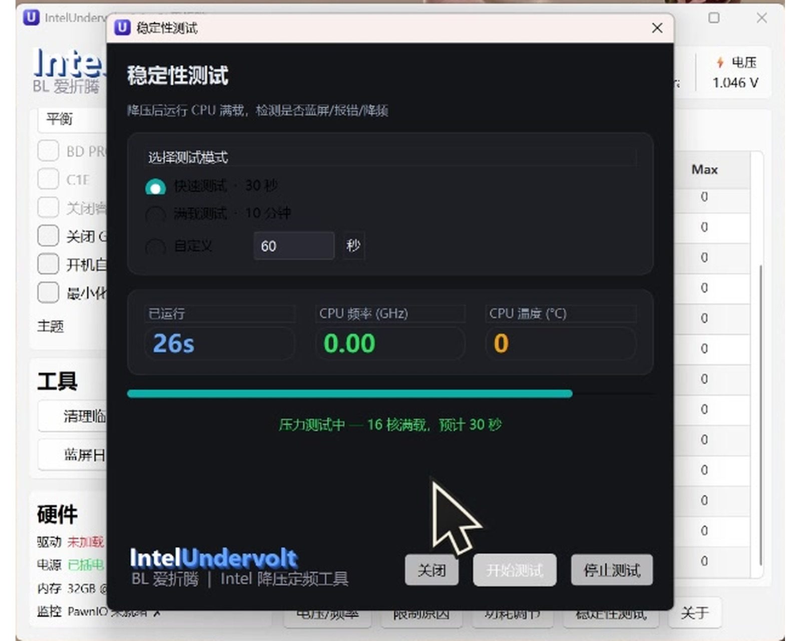
Task: Click the lightning bolt icon next to 电压
Action: [720, 62]
